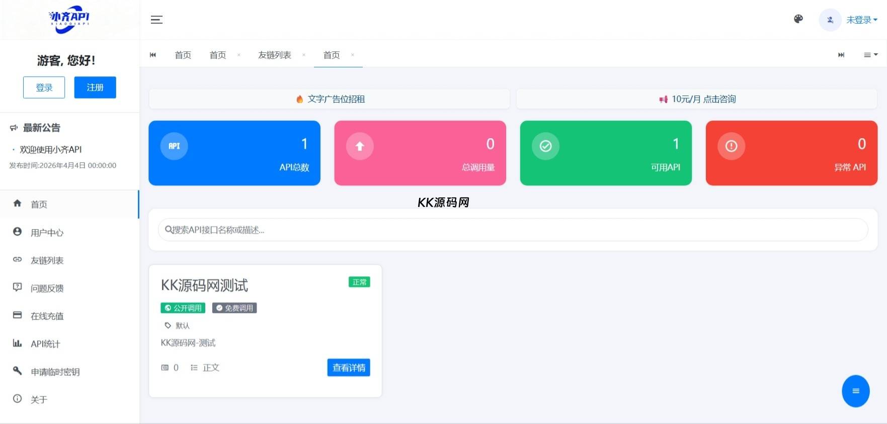Open 问题反馈 in the sidebar
Image resolution: width=887 pixels, height=424 pixels.
(69, 288)
